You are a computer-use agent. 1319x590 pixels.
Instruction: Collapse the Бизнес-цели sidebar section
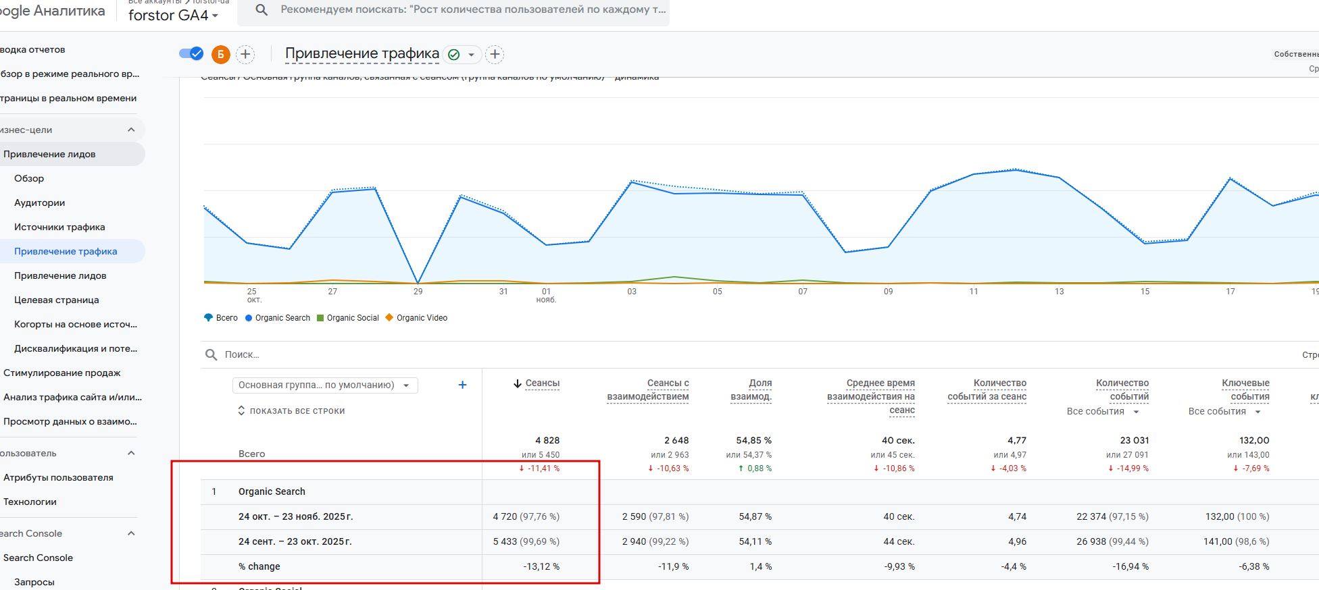[131, 130]
